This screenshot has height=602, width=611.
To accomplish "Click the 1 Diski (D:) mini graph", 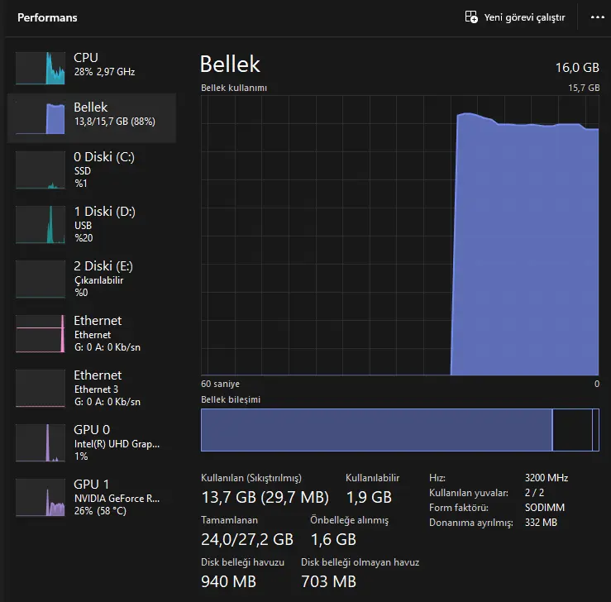I will (41, 224).
